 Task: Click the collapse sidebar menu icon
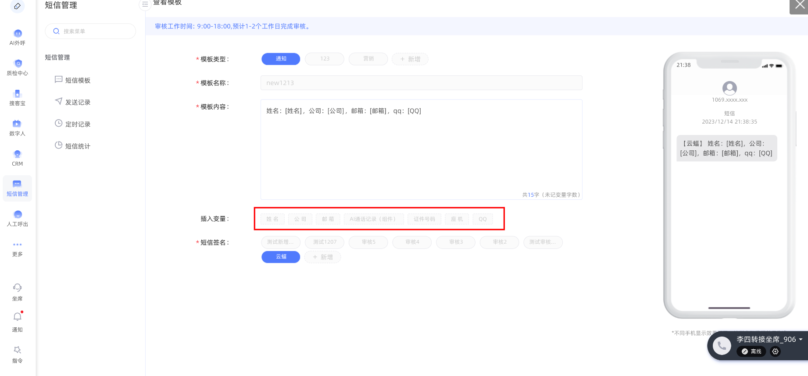(x=145, y=4)
